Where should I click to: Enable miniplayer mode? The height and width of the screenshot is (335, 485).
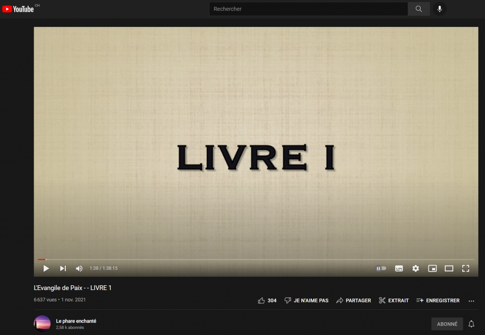(432, 268)
